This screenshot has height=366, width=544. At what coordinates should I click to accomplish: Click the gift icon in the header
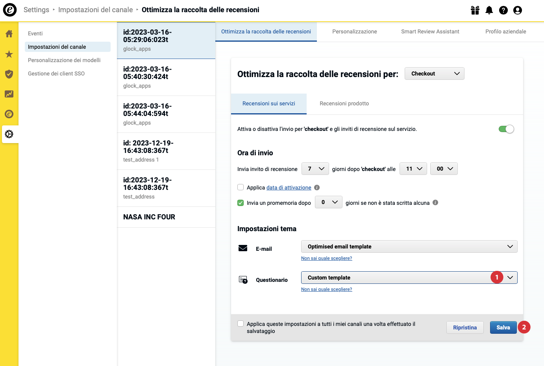tap(475, 10)
